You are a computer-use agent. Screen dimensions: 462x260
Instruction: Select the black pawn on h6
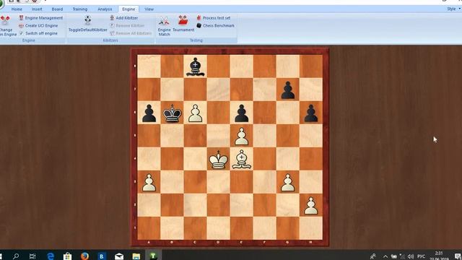coord(311,113)
